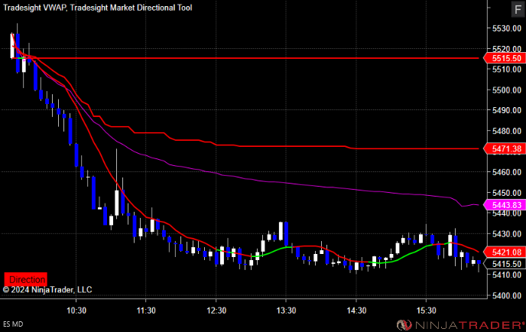Click the 5530.00 price axis label
The image size is (526, 332).
(507, 28)
